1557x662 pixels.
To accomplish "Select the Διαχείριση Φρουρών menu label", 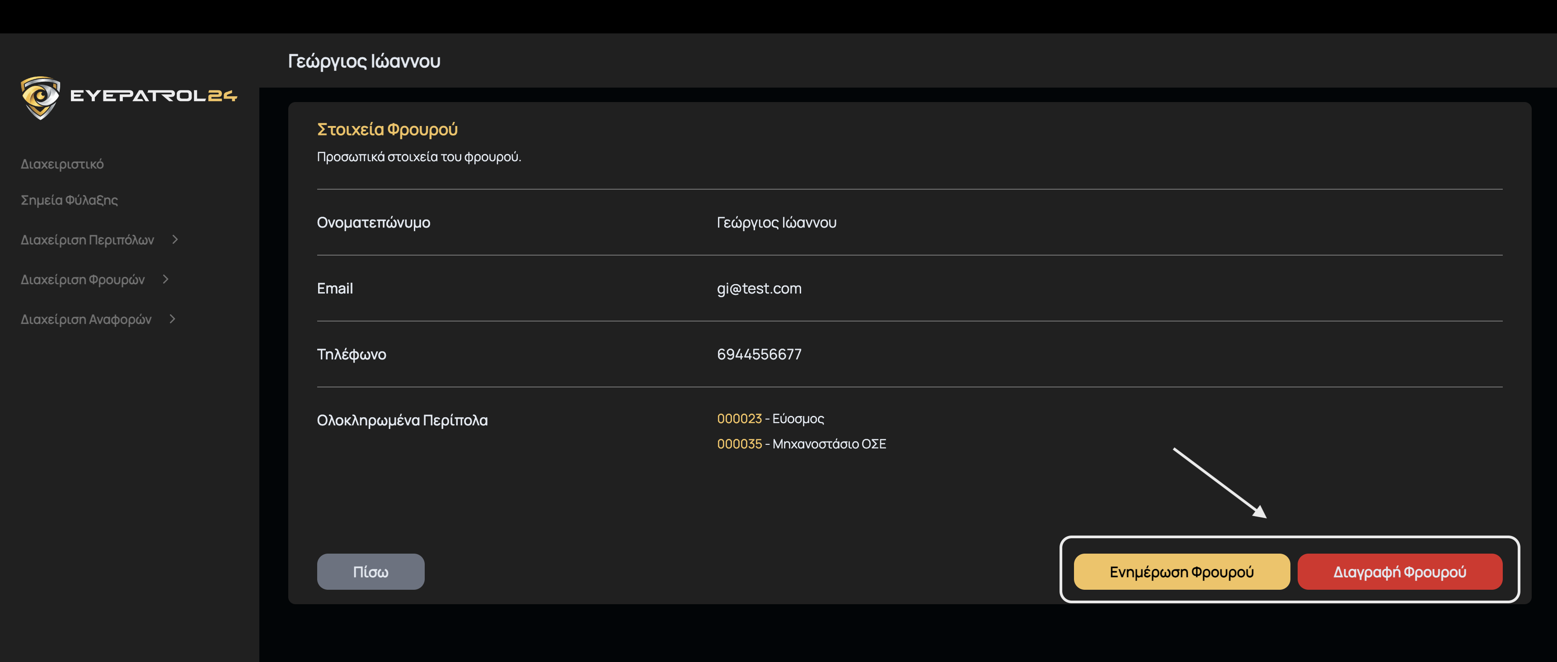I will click(x=83, y=280).
